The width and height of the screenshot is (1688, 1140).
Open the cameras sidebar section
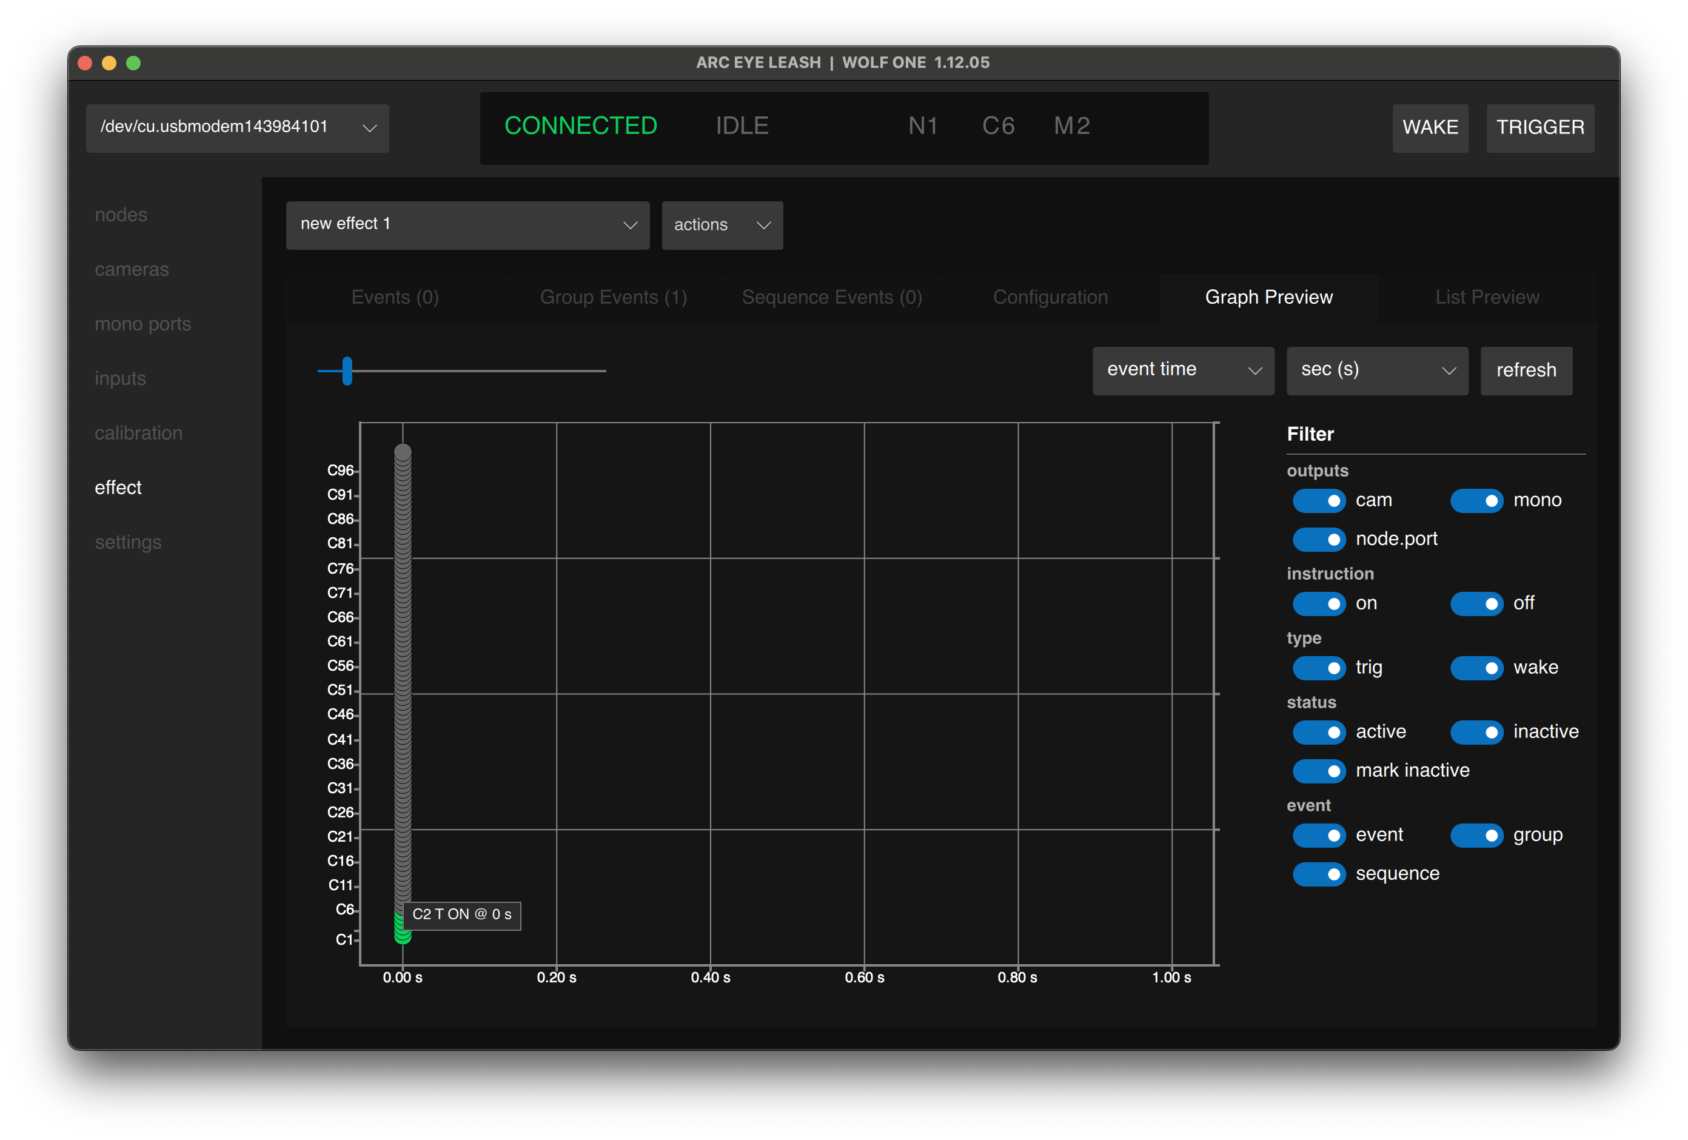(132, 270)
